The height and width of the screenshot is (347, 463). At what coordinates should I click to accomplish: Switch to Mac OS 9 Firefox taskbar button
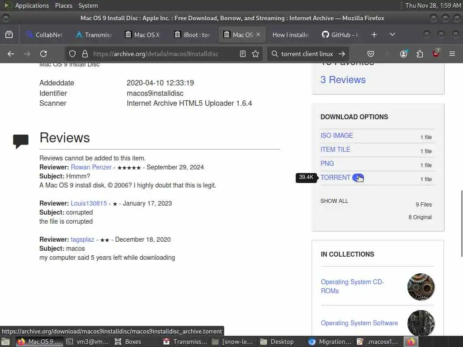point(39,342)
